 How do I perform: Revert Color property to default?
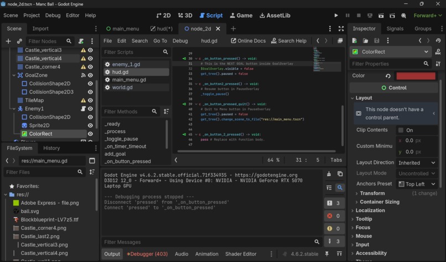pos(388,76)
